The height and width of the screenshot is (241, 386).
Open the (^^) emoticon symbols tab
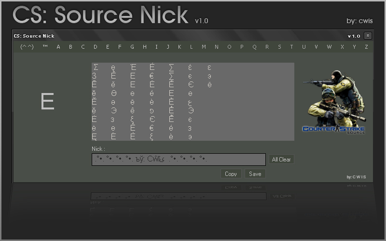pos(27,47)
